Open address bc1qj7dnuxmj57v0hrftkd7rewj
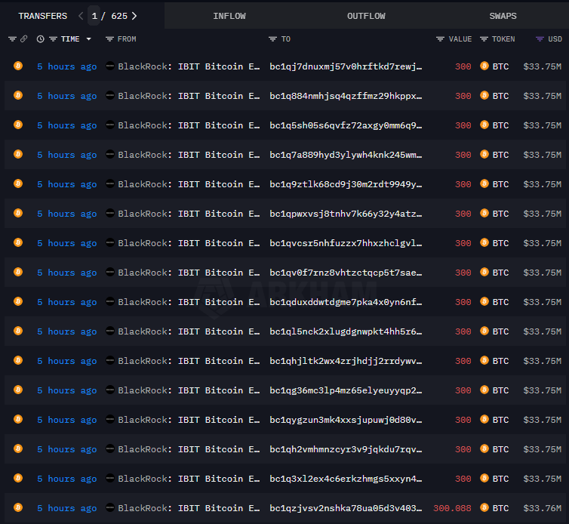Screen dimensions: 569x524 346,66
